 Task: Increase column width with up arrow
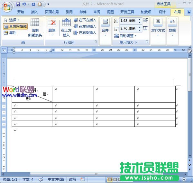coord(140,27)
